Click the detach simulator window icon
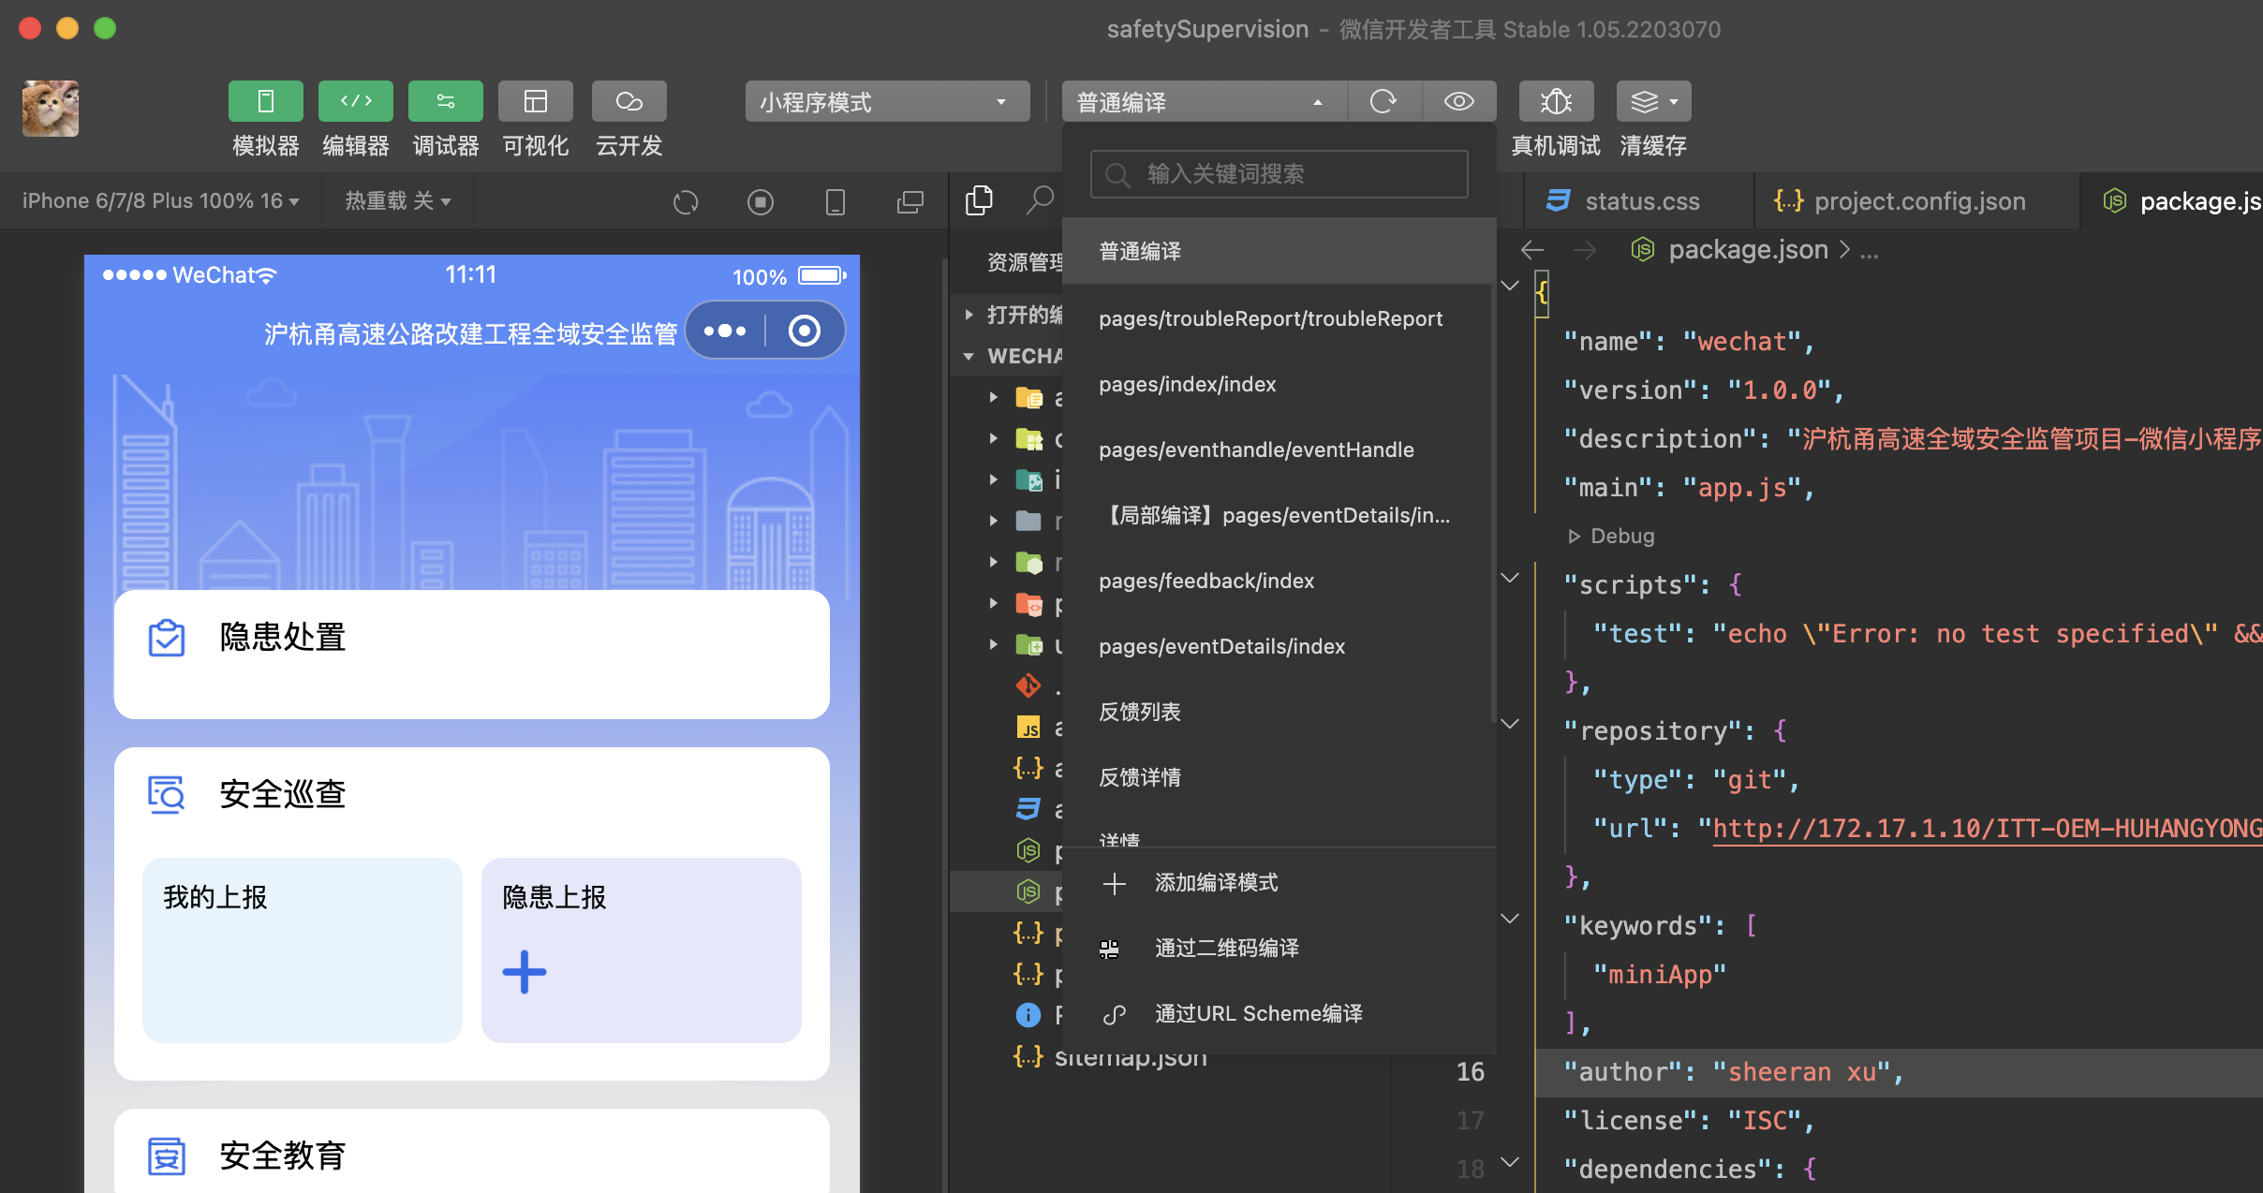The width and height of the screenshot is (2263, 1193). [x=910, y=201]
